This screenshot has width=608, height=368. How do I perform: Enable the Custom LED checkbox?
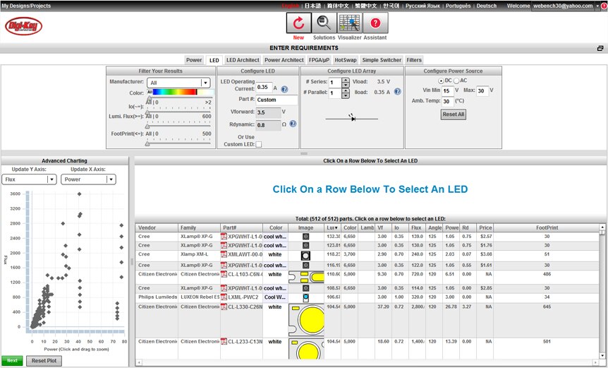(259, 144)
